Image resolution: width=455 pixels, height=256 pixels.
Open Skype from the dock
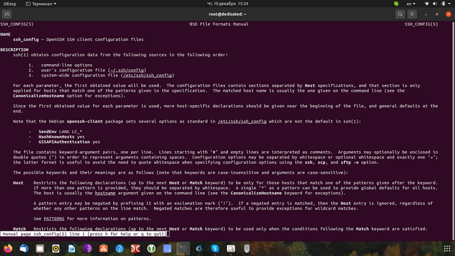(x=215, y=248)
